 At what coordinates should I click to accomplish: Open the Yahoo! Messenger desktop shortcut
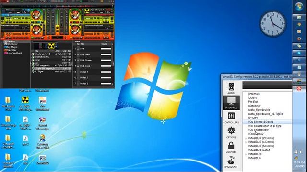43,123
